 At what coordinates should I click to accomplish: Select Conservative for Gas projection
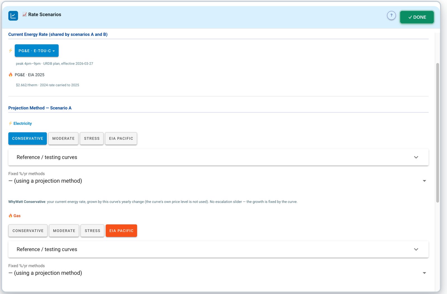click(28, 231)
